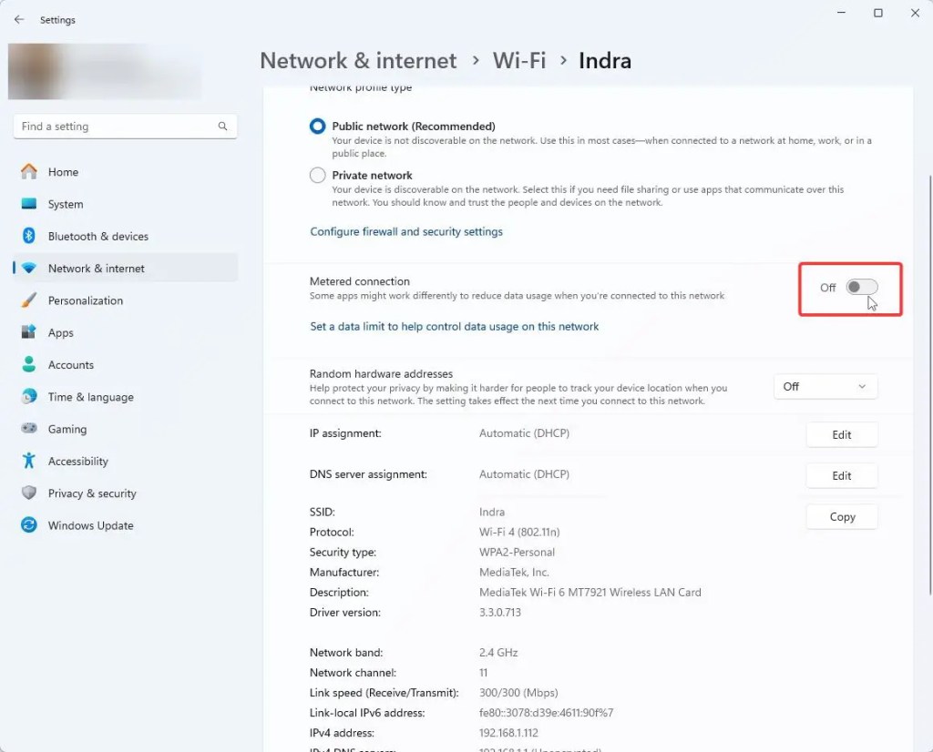
Task: Open the Bluetooth & devices icon
Action: pos(29,236)
